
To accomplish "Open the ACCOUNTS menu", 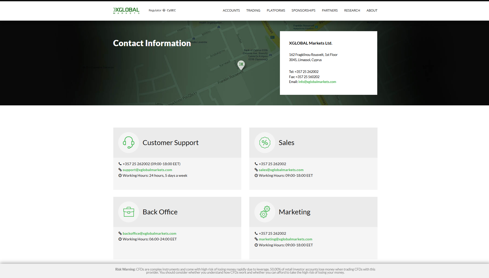I will 231,11.
